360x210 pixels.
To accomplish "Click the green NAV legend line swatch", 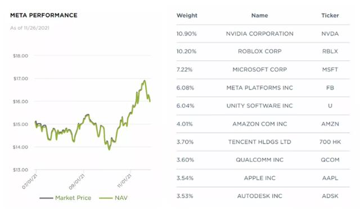I will tap(106, 198).
